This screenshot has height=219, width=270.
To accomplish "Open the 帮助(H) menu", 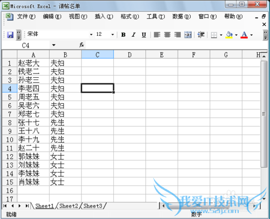I will [233, 17].
